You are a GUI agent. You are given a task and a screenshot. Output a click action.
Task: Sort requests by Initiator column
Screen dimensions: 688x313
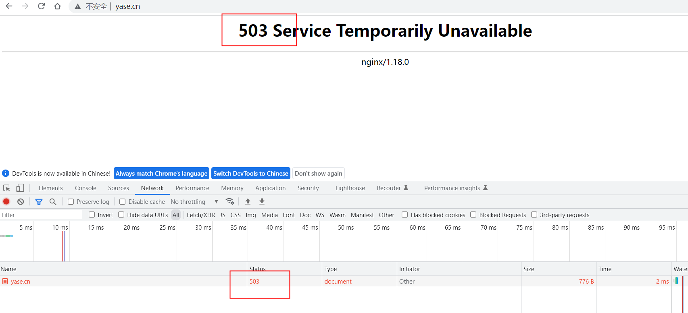point(459,269)
